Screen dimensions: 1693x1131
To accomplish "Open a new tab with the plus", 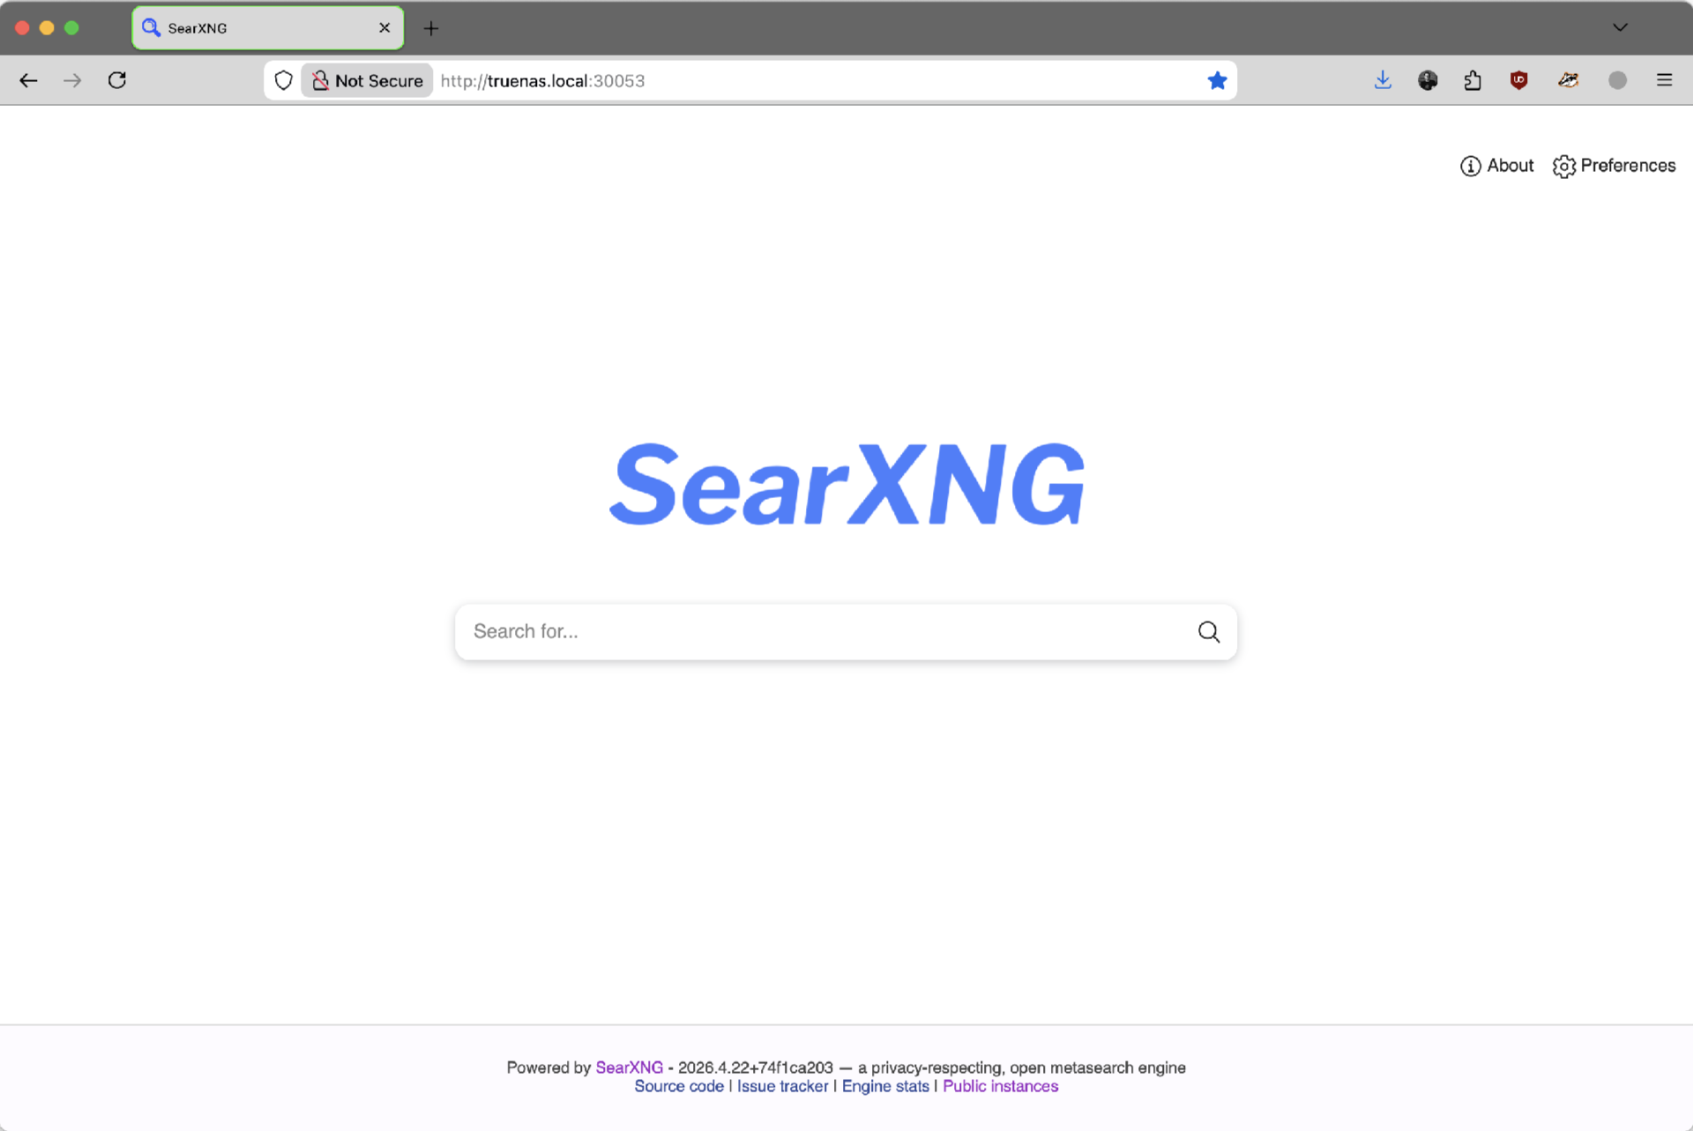I will (431, 28).
